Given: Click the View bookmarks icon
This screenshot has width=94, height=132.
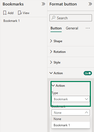Looking at the screenshot, I should point(20,13).
